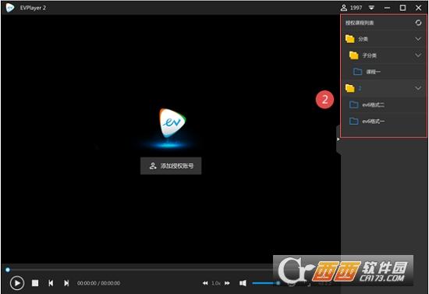Open the ev6格式一 course item
Viewport: 429px width, 294px height.
tap(384, 121)
